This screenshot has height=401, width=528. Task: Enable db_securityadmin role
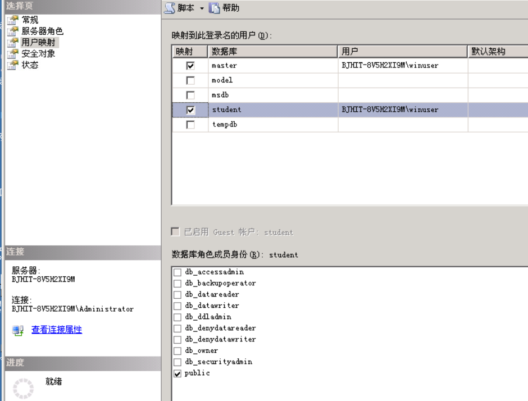tap(177, 362)
